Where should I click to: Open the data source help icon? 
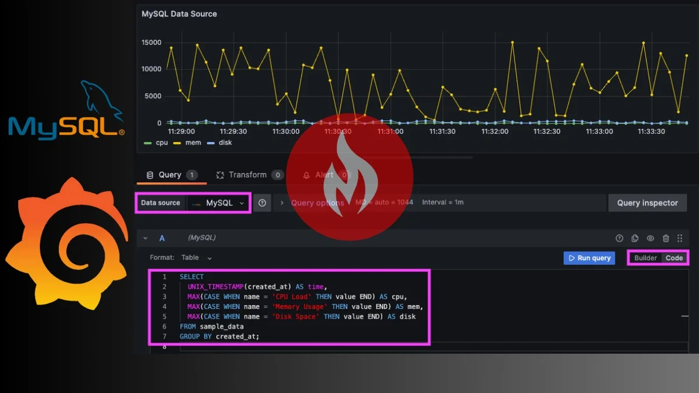(x=262, y=203)
